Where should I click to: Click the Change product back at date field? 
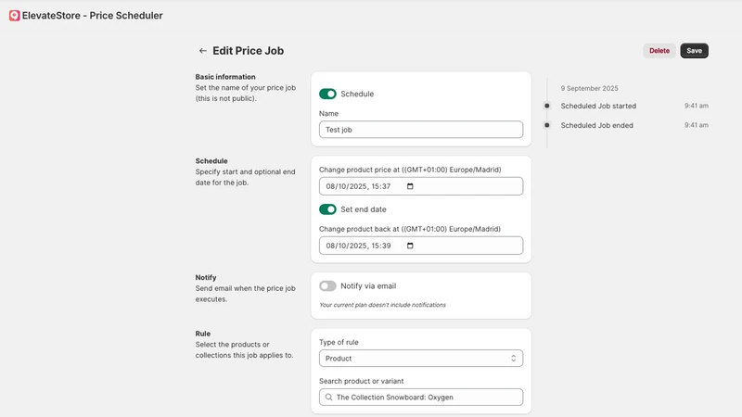coord(421,246)
